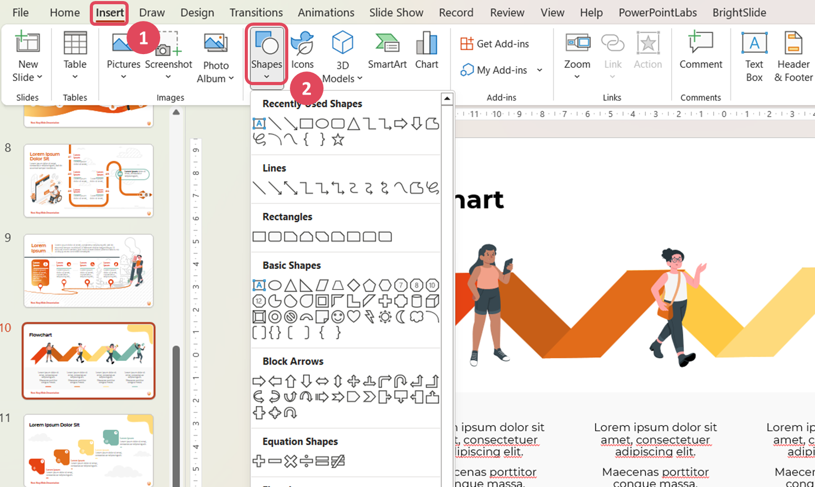This screenshot has width=815, height=487.
Task: Go to the Design tab
Action: [197, 13]
